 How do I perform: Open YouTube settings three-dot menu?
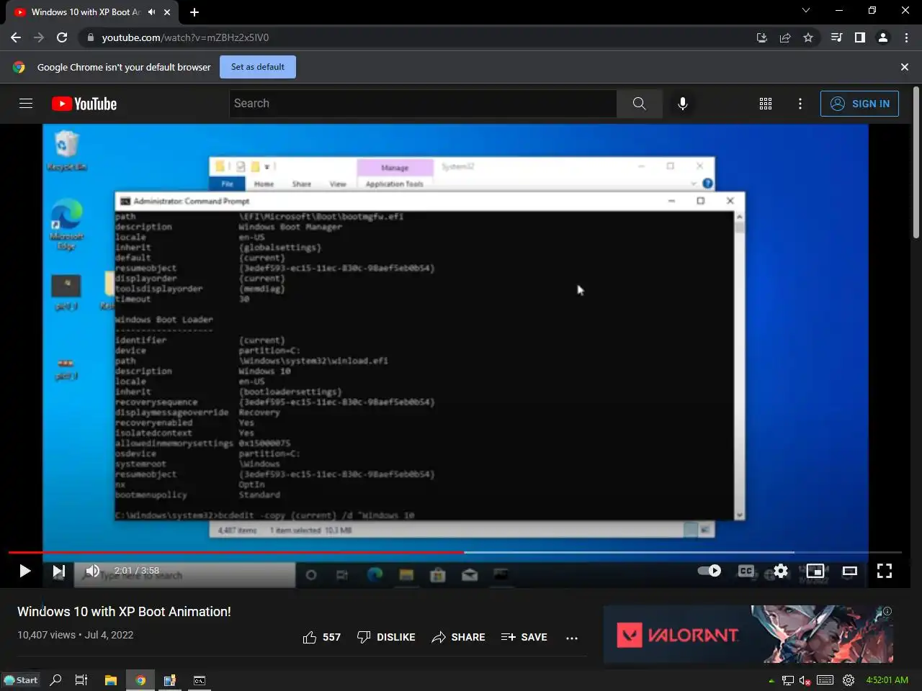click(x=800, y=104)
